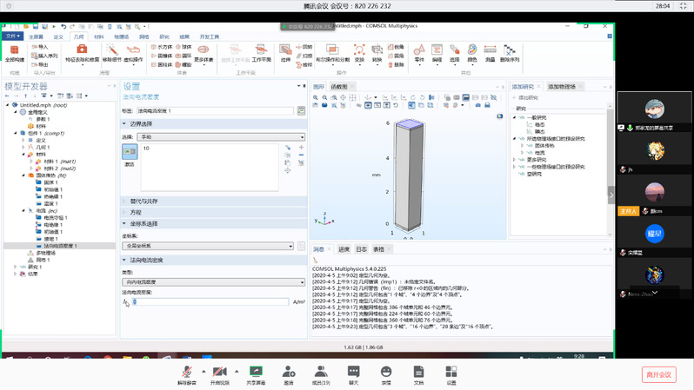Screen dimensions: 694x390
Task: Click Import (导入) in ribbon
Action: [x=39, y=47]
